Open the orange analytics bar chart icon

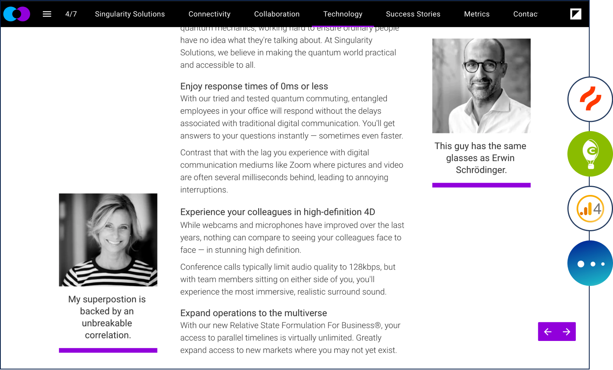(590, 209)
